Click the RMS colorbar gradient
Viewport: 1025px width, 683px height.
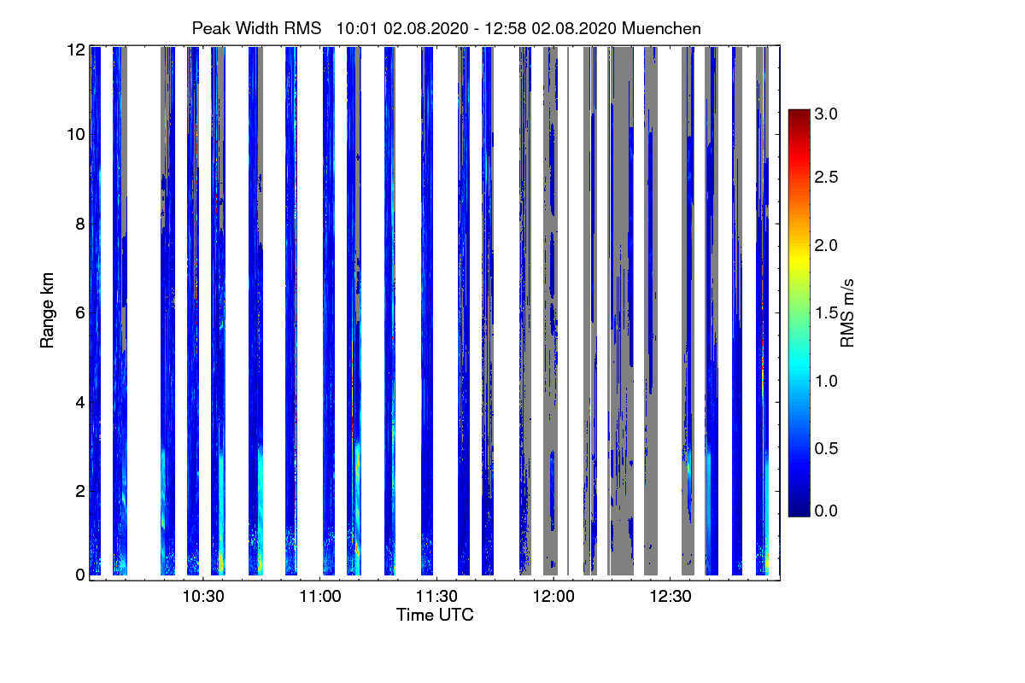pos(799,312)
